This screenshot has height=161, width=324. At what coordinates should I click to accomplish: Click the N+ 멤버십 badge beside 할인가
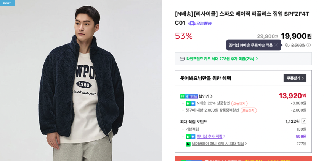pyautogui.click(x=189, y=96)
